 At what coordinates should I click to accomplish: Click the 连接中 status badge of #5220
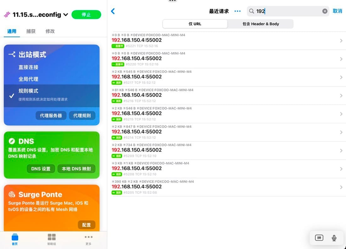118,64
